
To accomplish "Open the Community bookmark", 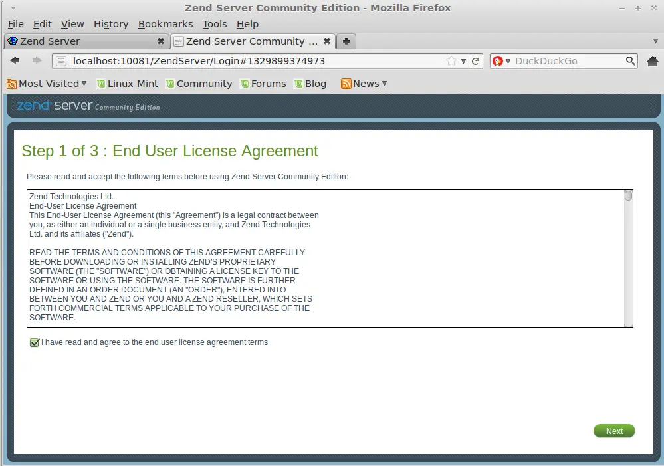I will coord(199,84).
